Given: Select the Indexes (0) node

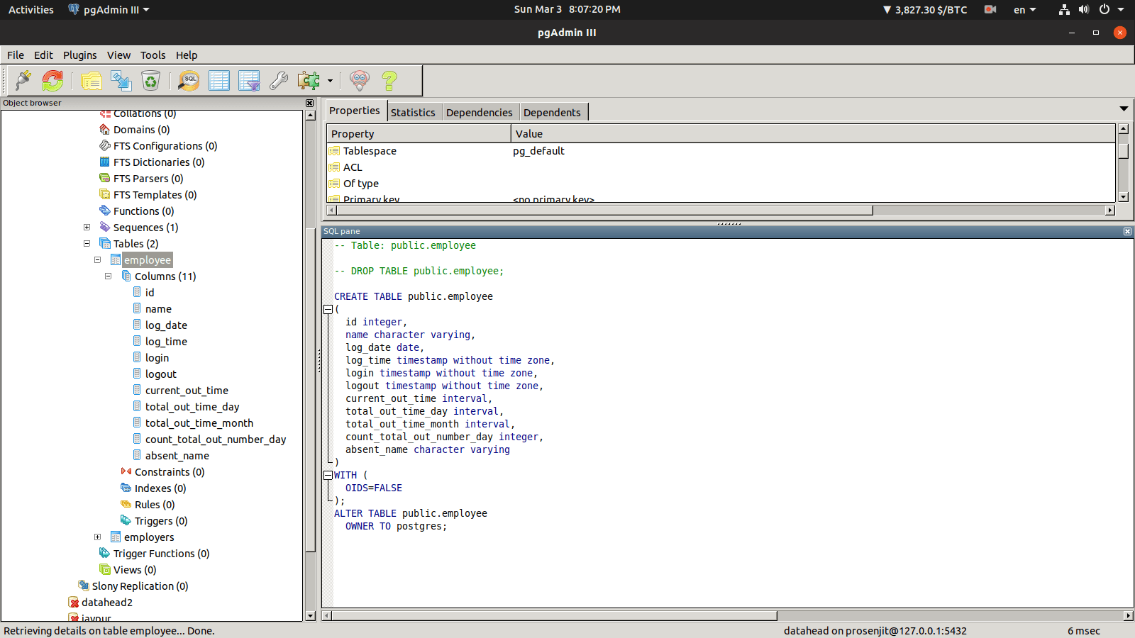Looking at the screenshot, I should click(160, 488).
